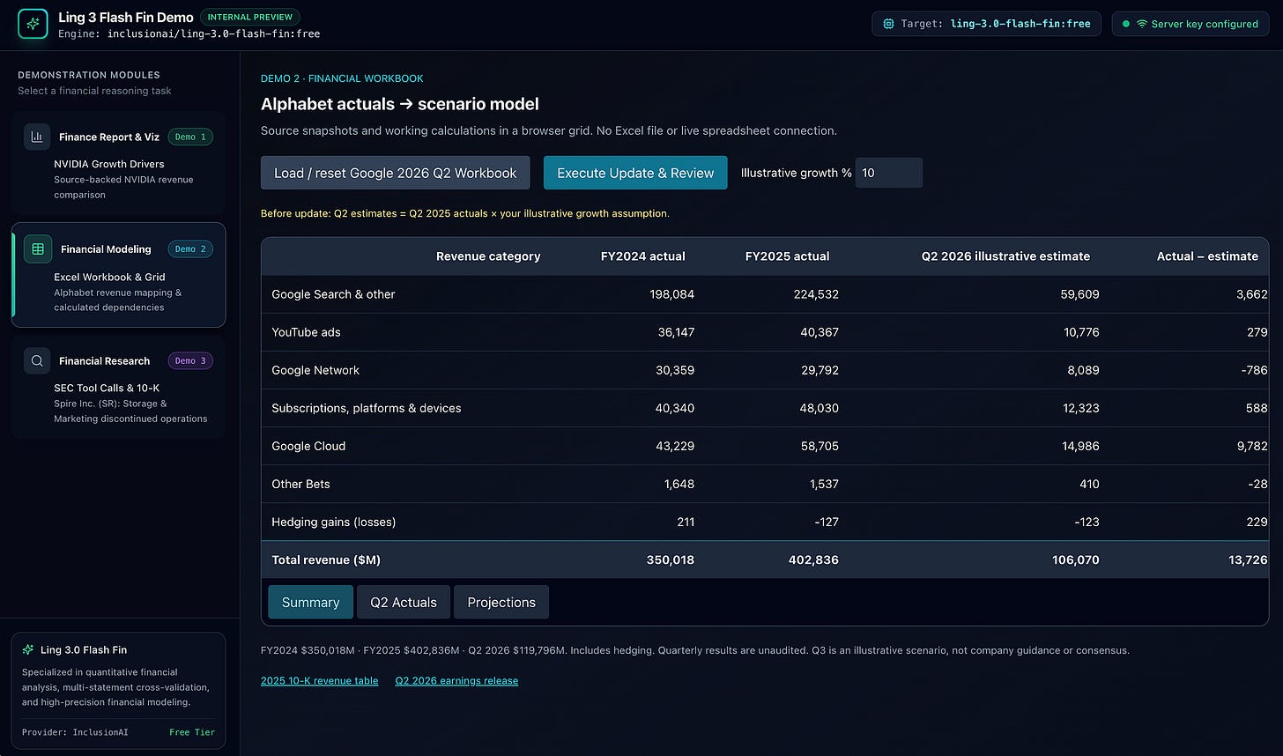Viewport: 1283px width, 756px height.
Task: Click the 36,147 cell for YouTube ads
Action: 674,332
